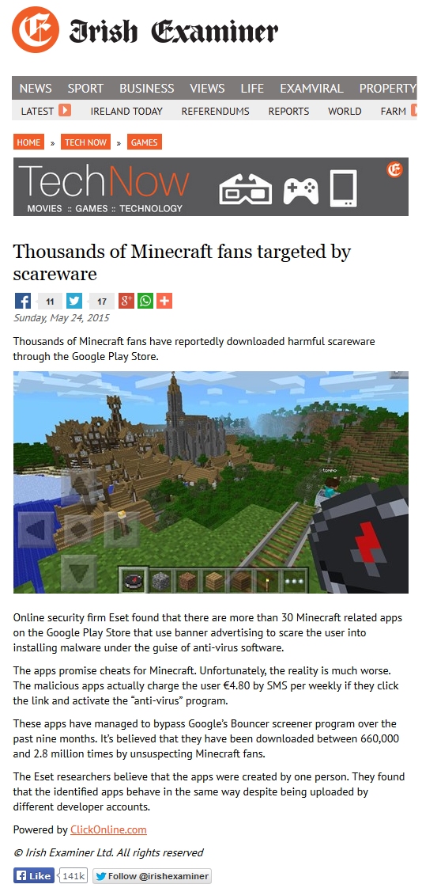422x888 pixels.
Task: Like the page with Facebook Like button
Action: click(34, 875)
